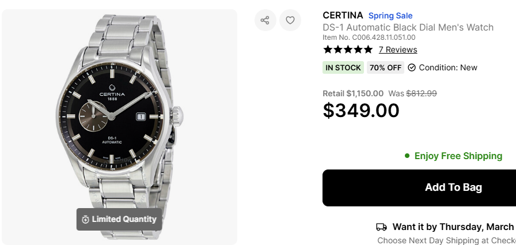Open the Spring Sale link
This screenshot has height=245, width=516.
[x=390, y=16]
